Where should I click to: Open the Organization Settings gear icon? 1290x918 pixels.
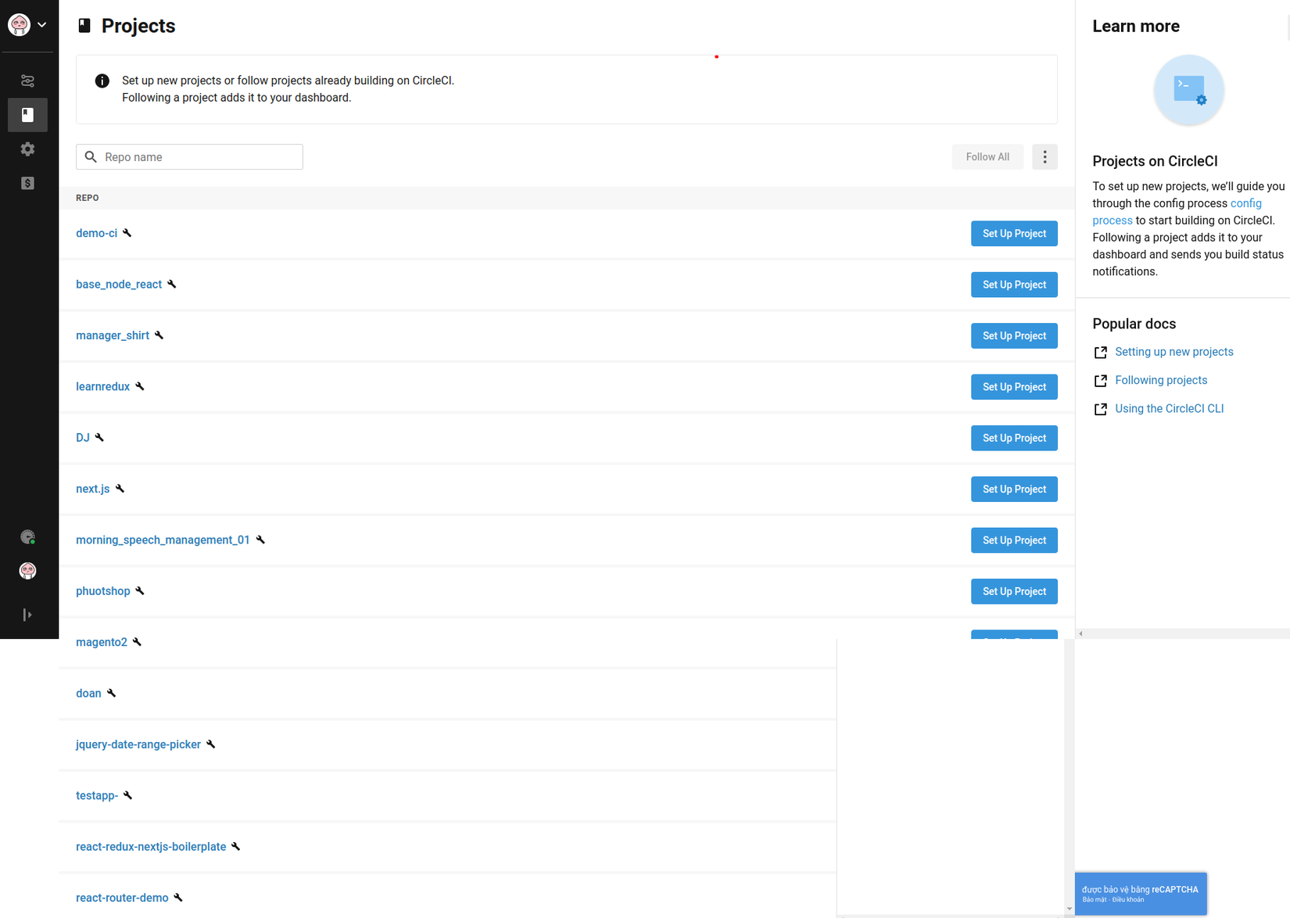[27, 149]
